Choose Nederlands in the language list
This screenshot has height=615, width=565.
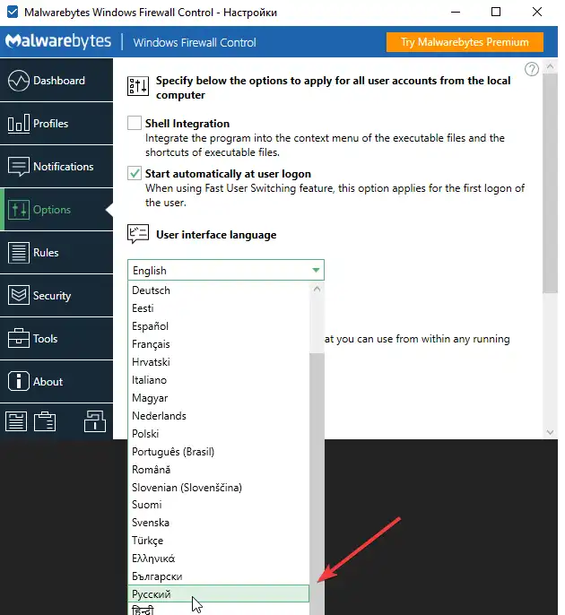coord(219,416)
